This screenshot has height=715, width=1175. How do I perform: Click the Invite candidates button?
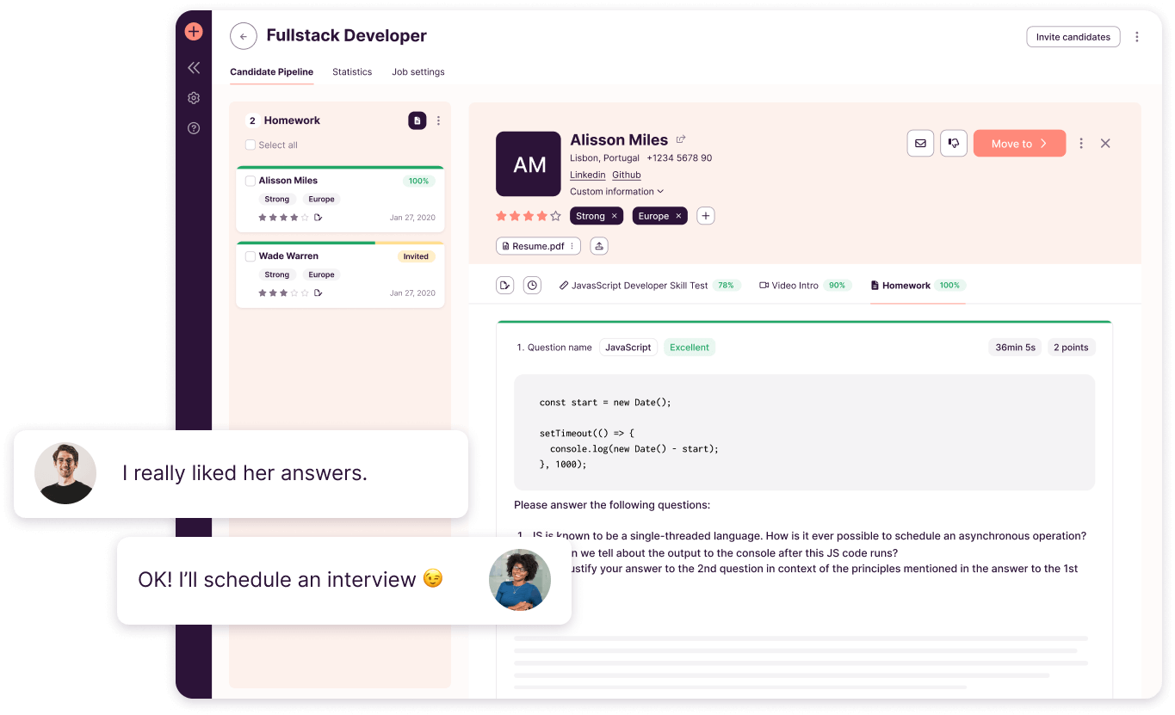[1073, 37]
